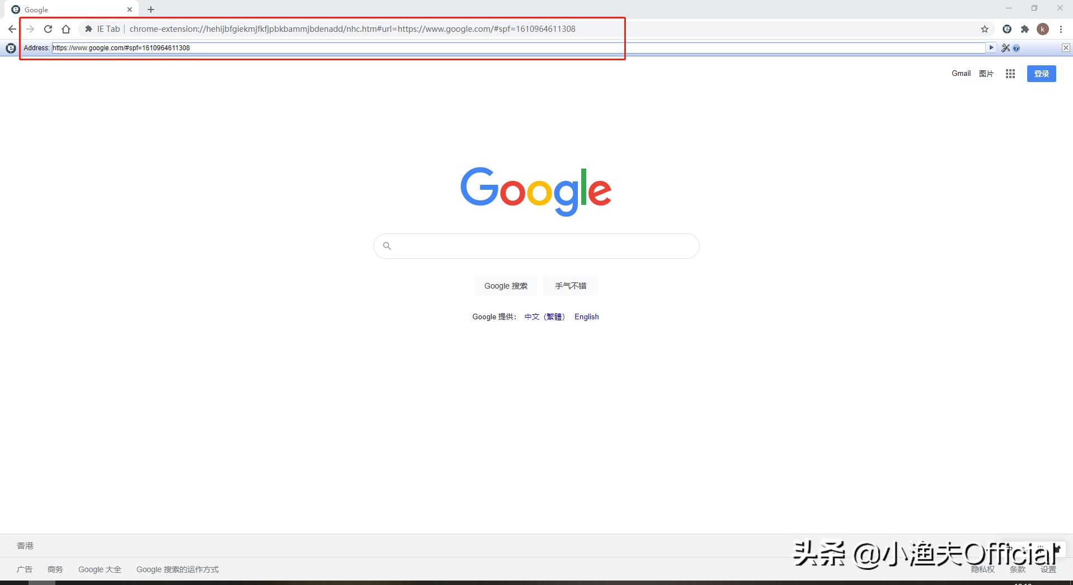
Task: Click the 手气不错 button
Action: point(570,285)
